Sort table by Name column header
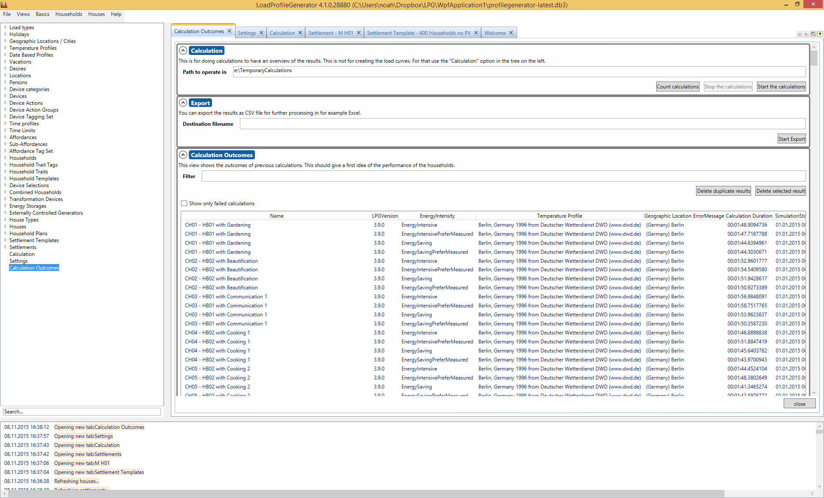The image size is (824, 498). coord(276,216)
